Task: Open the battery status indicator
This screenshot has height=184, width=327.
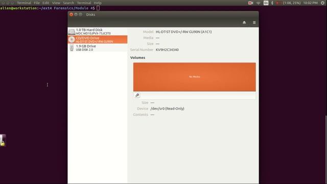Action: click(288, 3)
